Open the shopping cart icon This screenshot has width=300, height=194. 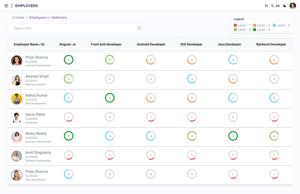[266, 6]
